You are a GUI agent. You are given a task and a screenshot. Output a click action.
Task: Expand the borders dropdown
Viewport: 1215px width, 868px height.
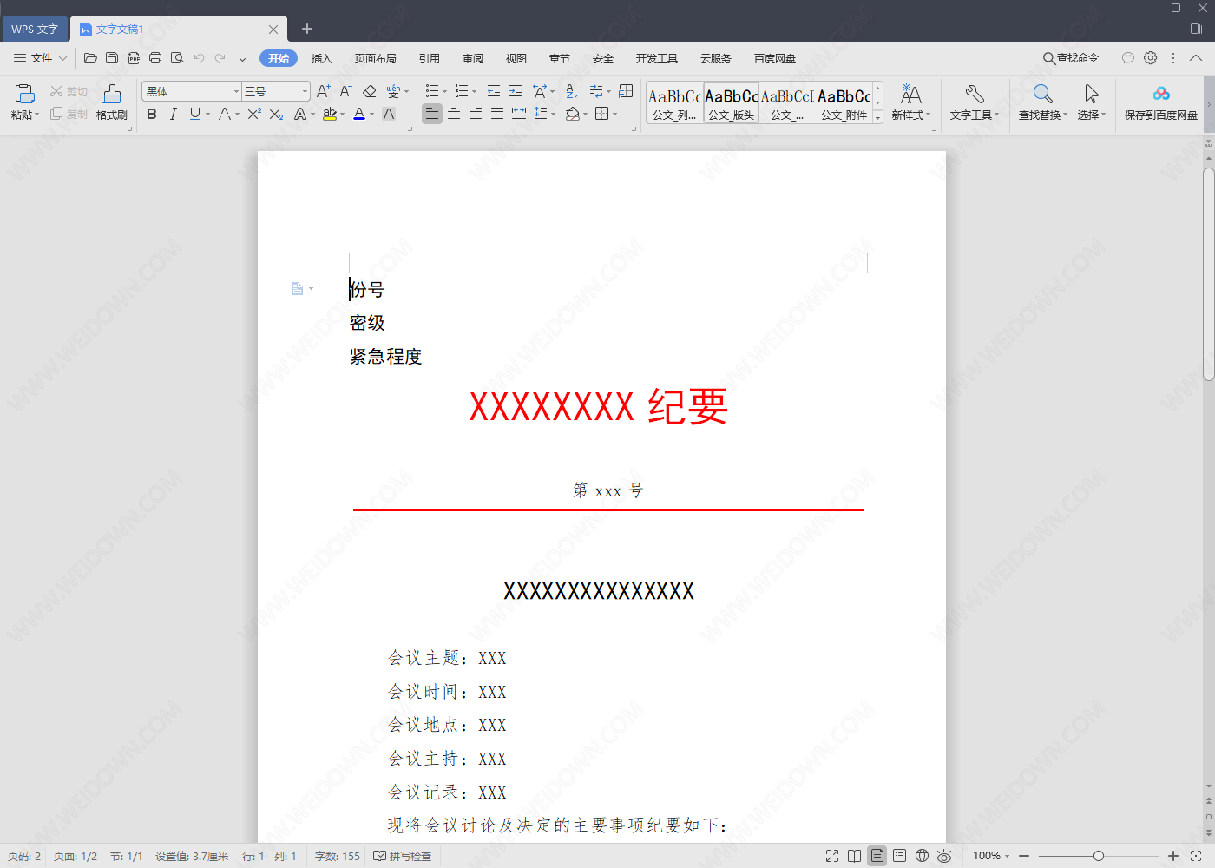pos(615,115)
